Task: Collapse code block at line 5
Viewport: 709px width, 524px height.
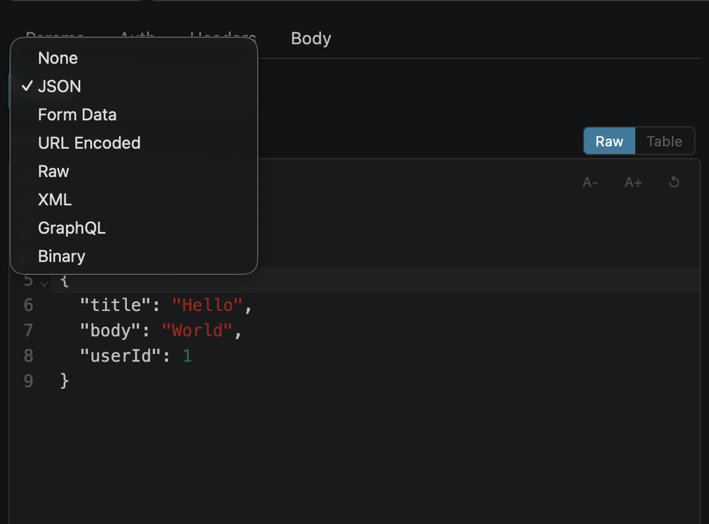Action: (x=44, y=283)
